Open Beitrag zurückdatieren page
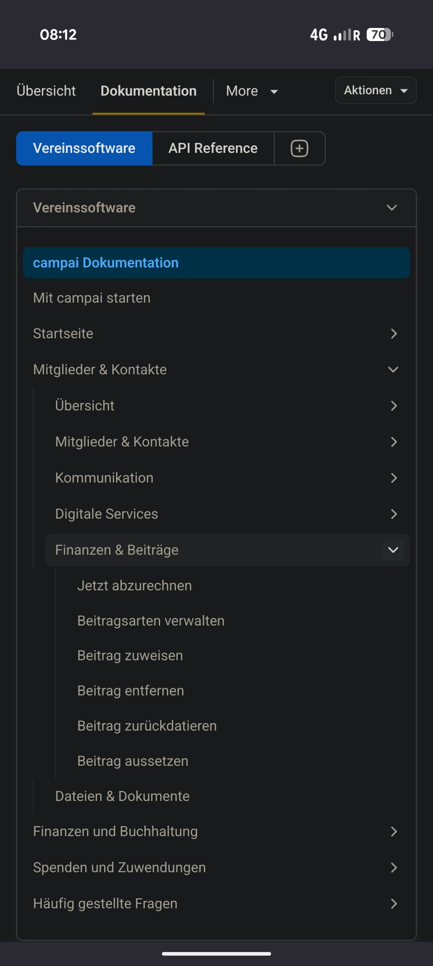 [x=147, y=726]
